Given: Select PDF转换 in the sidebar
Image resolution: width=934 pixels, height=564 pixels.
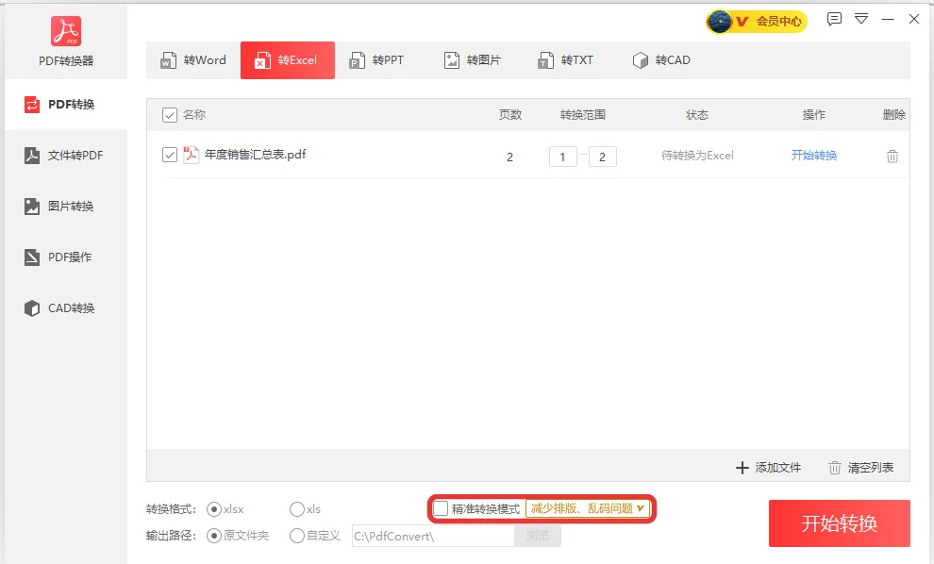Looking at the screenshot, I should point(66,105).
